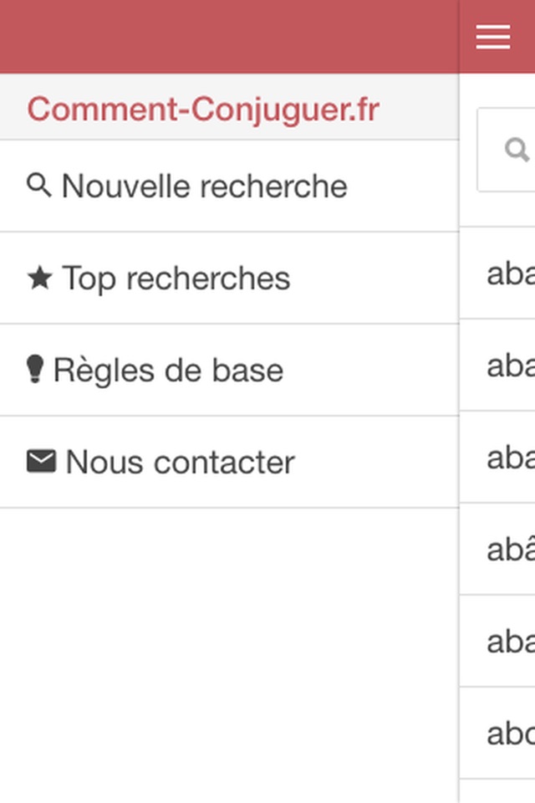
Task: Focus the verb search input field
Action: point(507,150)
